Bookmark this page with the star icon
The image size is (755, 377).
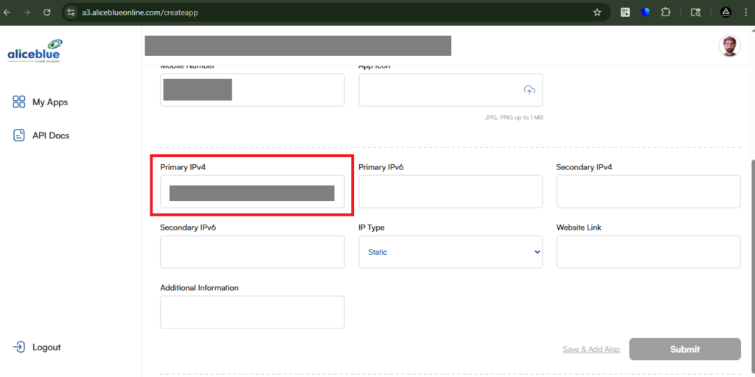pyautogui.click(x=597, y=13)
